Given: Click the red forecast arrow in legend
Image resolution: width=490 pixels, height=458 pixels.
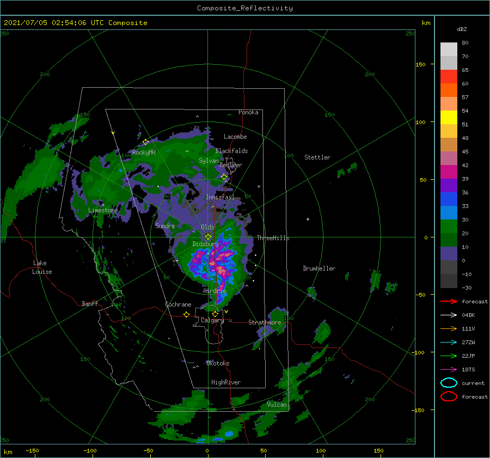Looking at the screenshot, I should [x=449, y=301].
